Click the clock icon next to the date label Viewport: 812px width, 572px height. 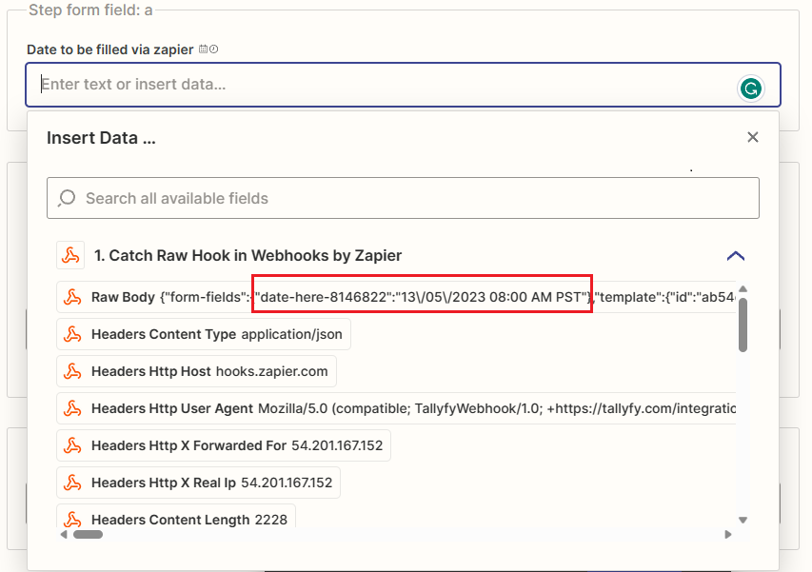coord(211,49)
